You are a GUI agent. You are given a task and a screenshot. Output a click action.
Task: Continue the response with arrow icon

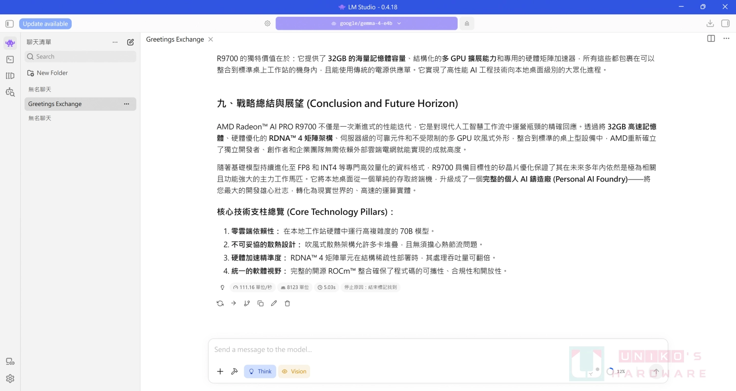(x=234, y=303)
